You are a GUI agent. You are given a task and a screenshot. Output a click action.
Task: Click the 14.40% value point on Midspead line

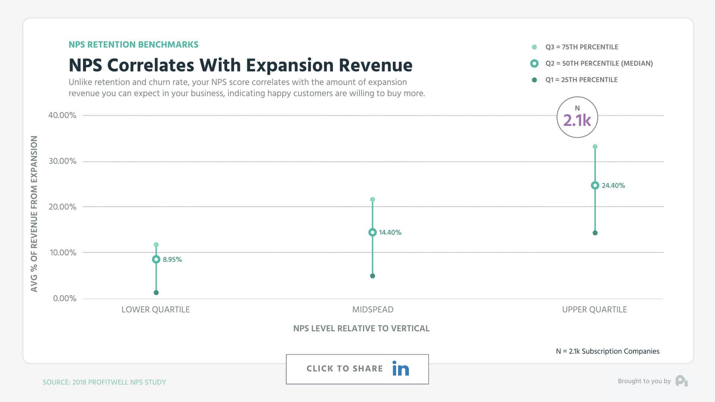point(372,232)
